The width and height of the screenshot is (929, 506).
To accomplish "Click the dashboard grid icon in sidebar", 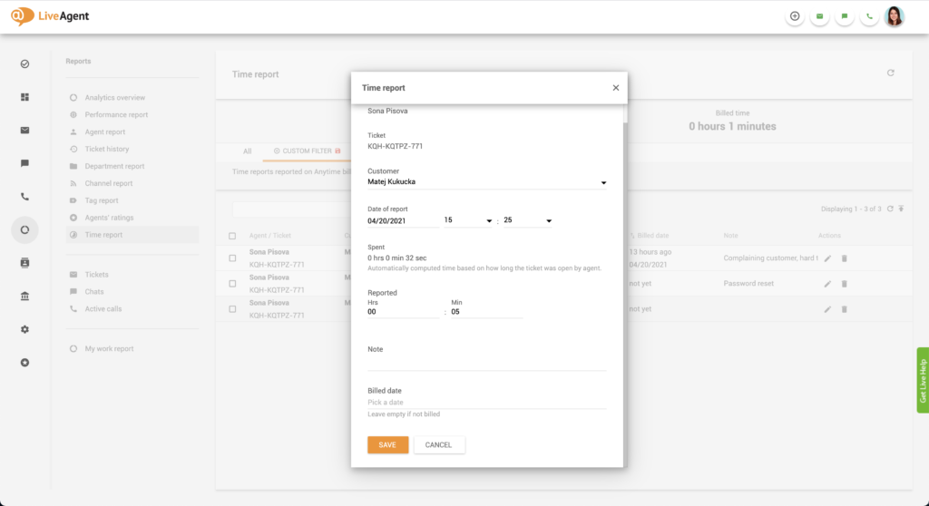I will (x=24, y=97).
